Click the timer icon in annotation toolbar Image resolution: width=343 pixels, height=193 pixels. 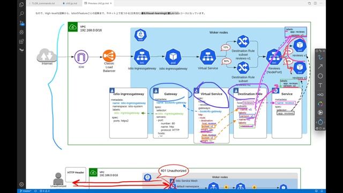[320, 122]
